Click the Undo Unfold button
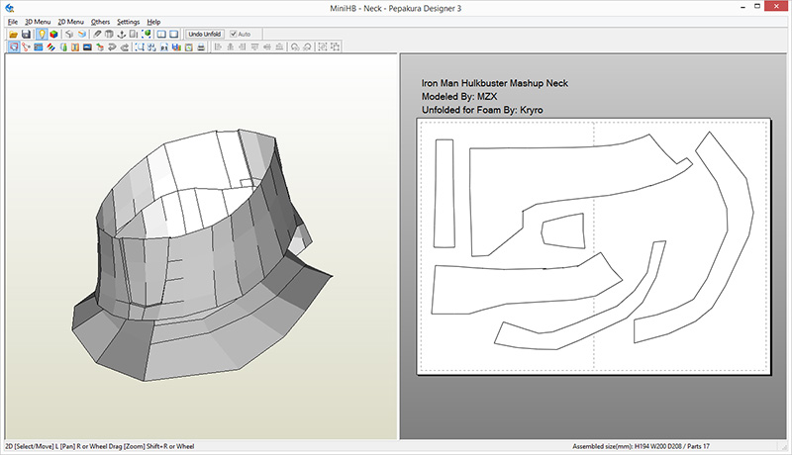This screenshot has width=792, height=455. 205,34
